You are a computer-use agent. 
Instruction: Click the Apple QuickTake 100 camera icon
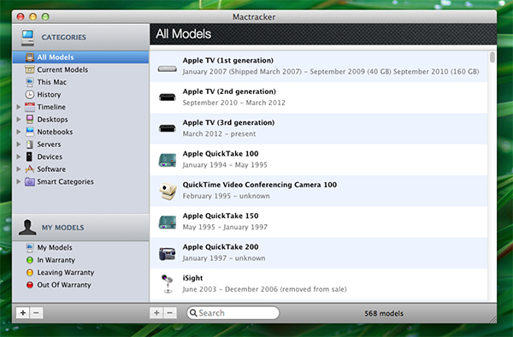[x=168, y=160]
